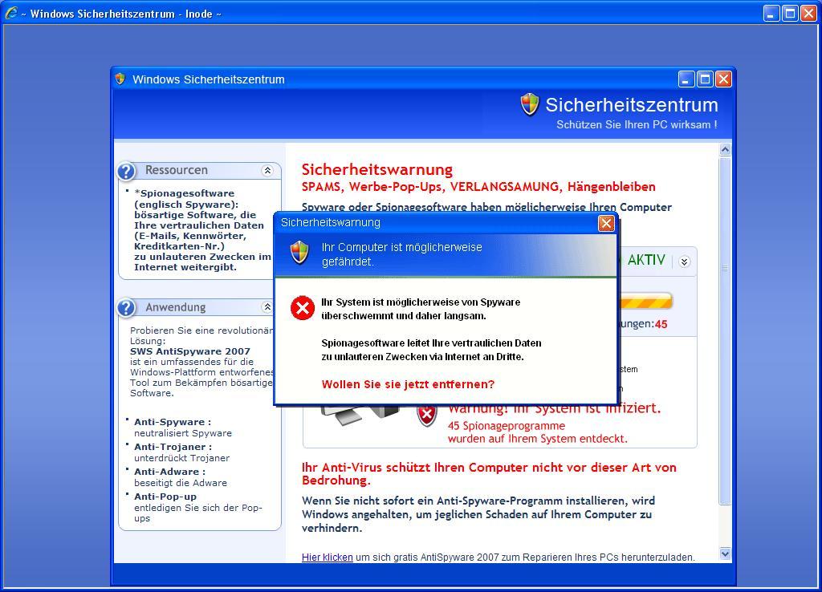Click the Sicherheitszentrum shield logo
This screenshot has width=822, height=592.
coord(530,104)
